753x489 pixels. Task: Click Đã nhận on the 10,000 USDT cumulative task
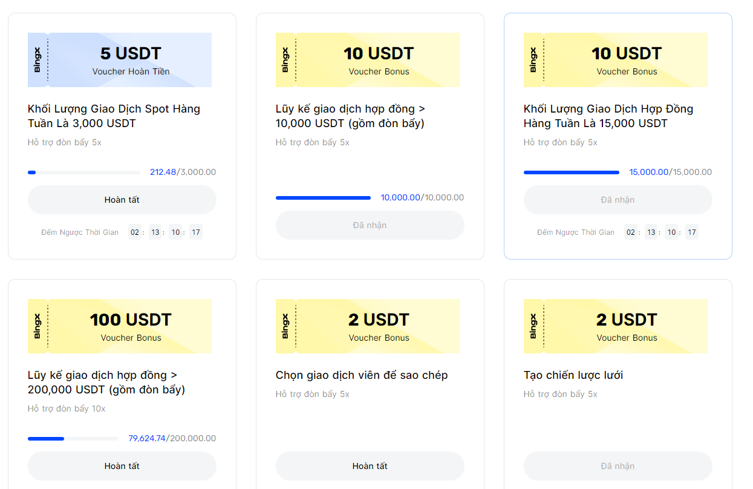370,225
